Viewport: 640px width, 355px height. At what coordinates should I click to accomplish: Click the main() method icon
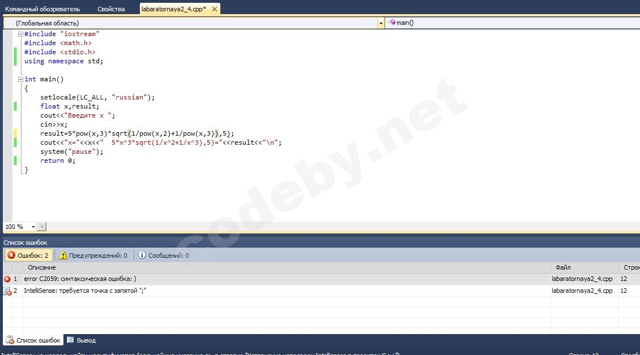pyautogui.click(x=392, y=23)
